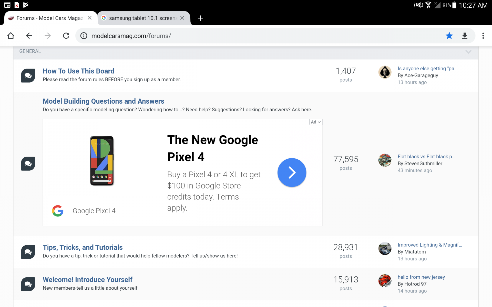
Task: View site info via the info icon in address bar
Action: coord(84,36)
